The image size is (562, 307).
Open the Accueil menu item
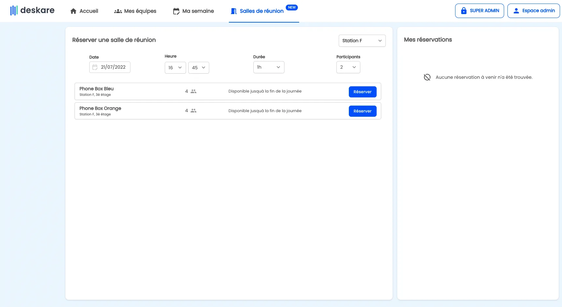[x=84, y=11]
